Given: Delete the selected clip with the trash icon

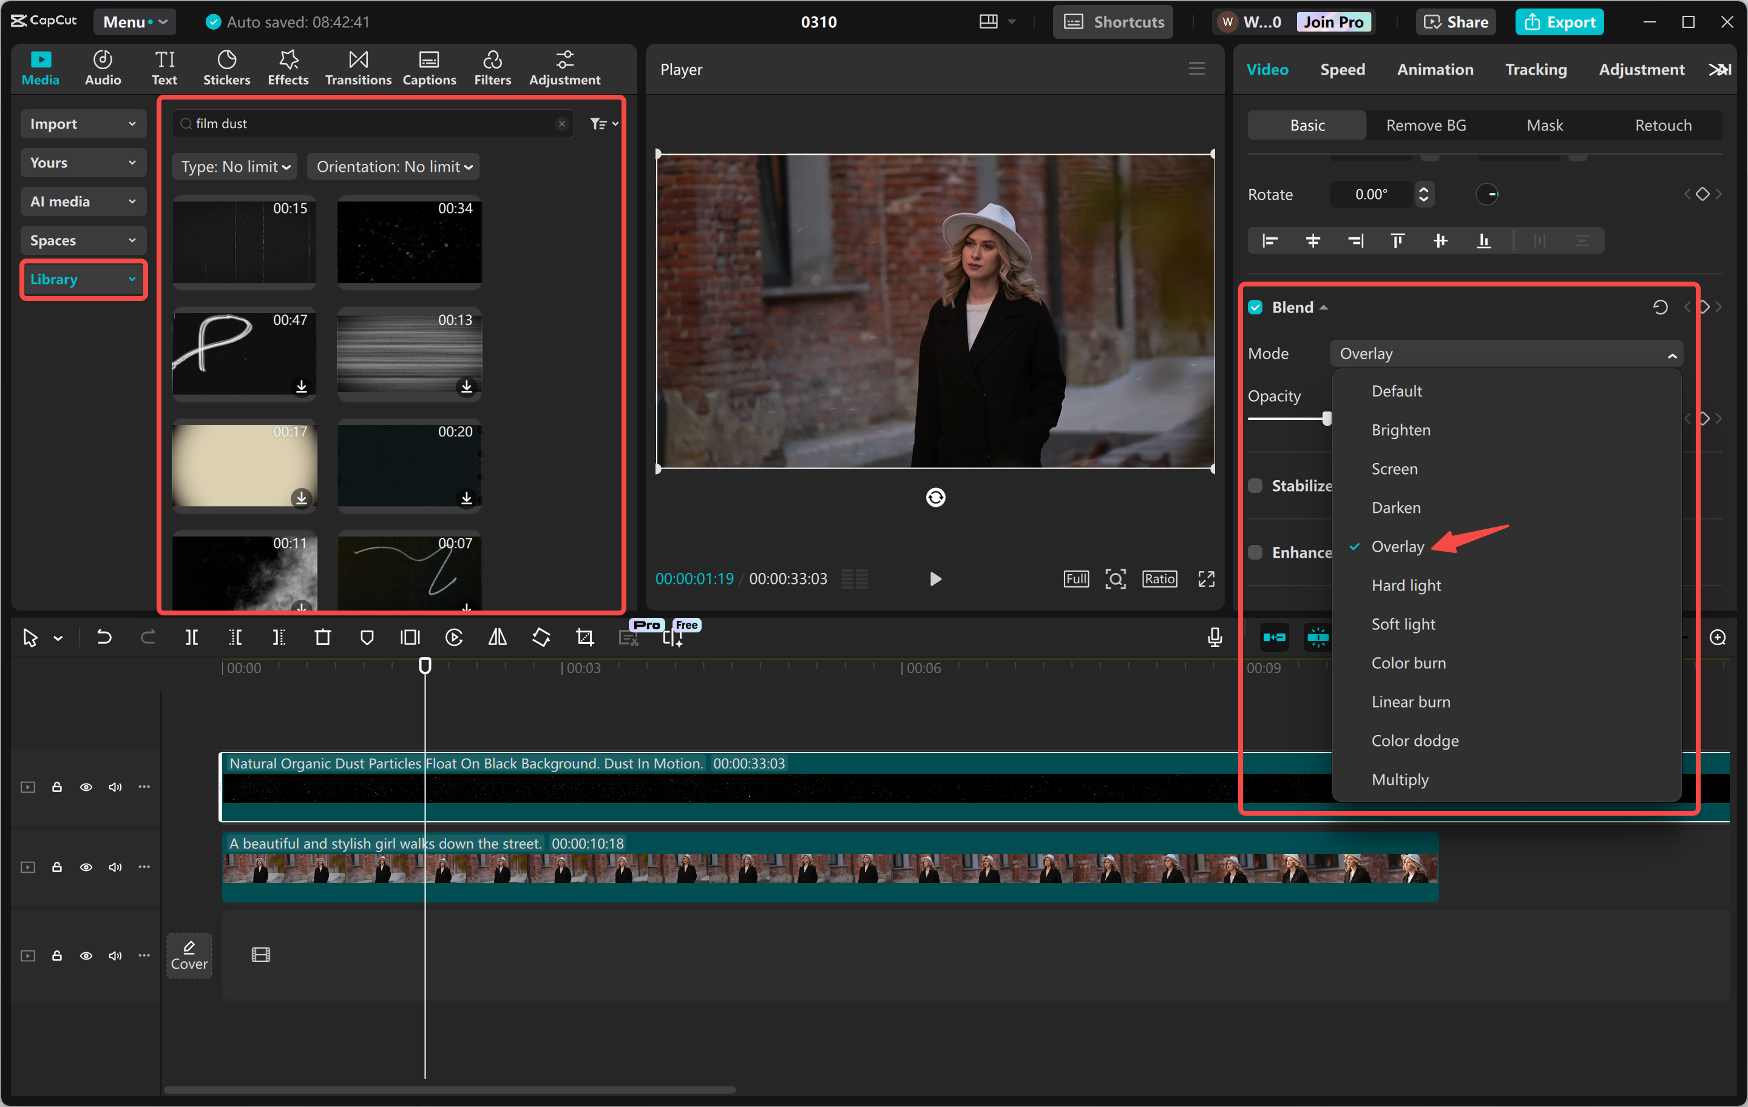Looking at the screenshot, I should coord(323,637).
